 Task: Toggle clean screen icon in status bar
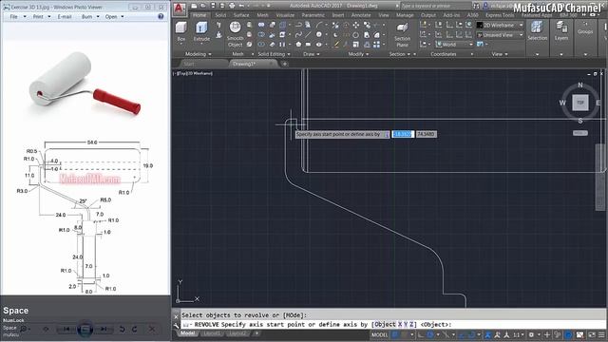tap(592, 334)
